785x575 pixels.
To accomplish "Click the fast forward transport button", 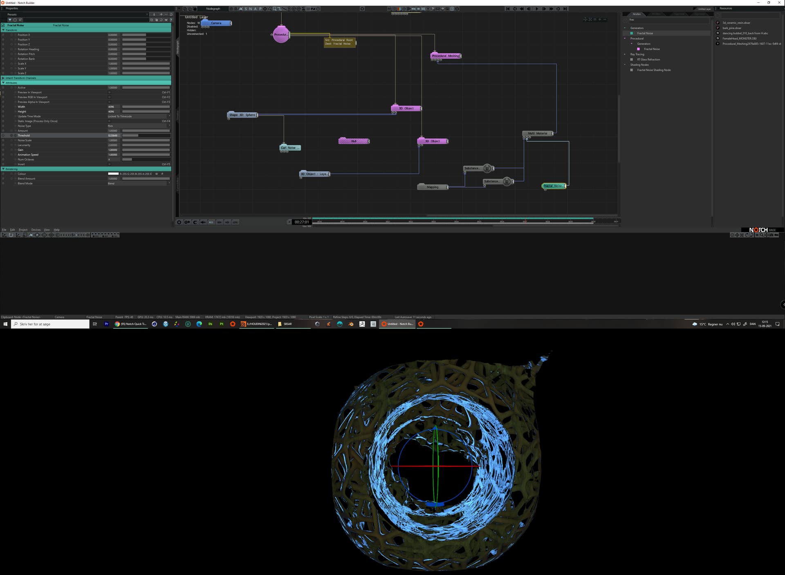I will pyautogui.click(x=551, y=9).
